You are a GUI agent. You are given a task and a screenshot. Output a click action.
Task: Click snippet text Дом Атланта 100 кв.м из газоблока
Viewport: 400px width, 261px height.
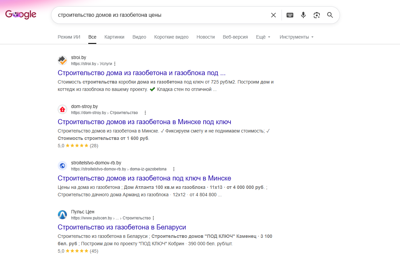pos(164,187)
